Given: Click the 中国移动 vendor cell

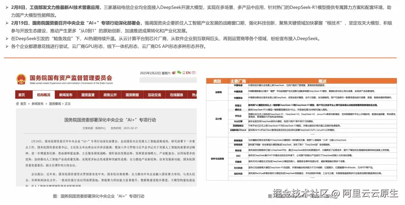Looking at the screenshot, I should tap(238, 98).
